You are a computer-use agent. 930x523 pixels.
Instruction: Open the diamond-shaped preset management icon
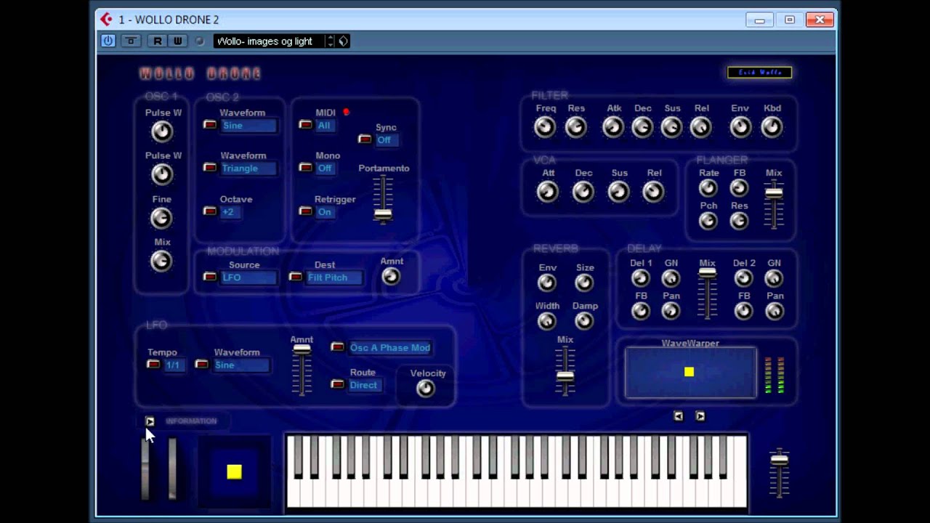click(x=343, y=41)
